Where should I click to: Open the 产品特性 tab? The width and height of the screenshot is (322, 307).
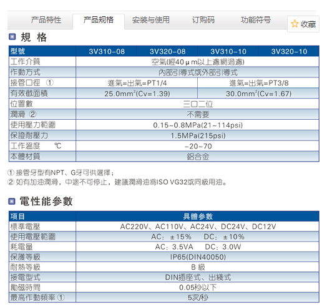(x=46, y=20)
